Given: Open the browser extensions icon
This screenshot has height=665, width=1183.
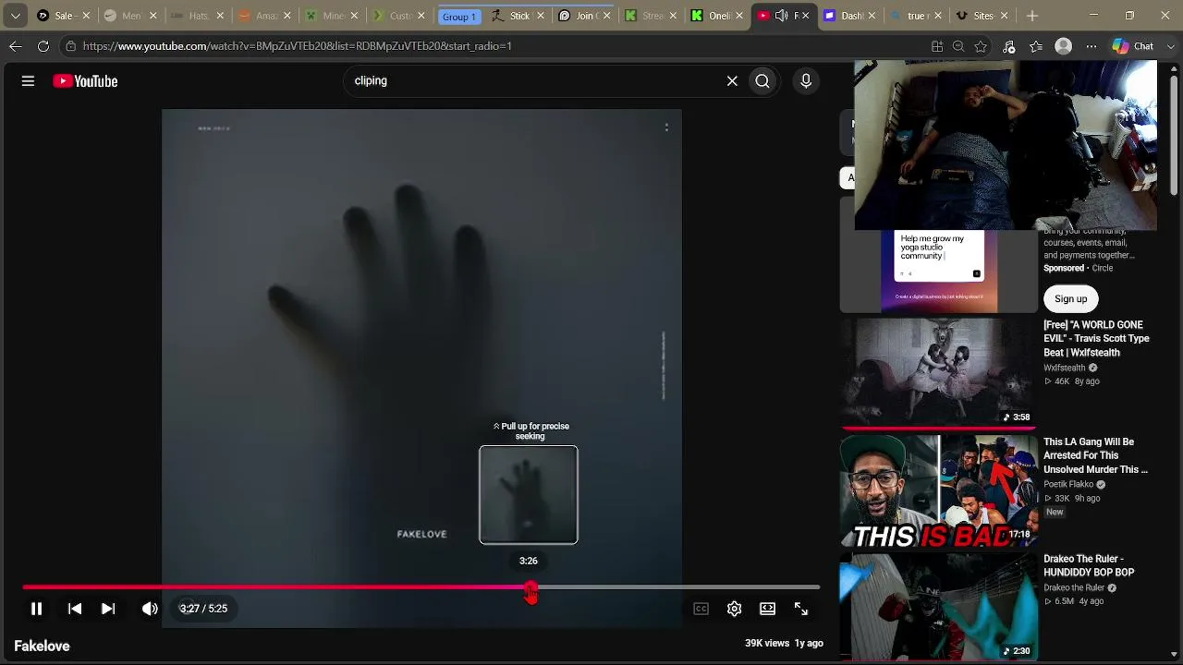Looking at the screenshot, I should [x=1009, y=46].
